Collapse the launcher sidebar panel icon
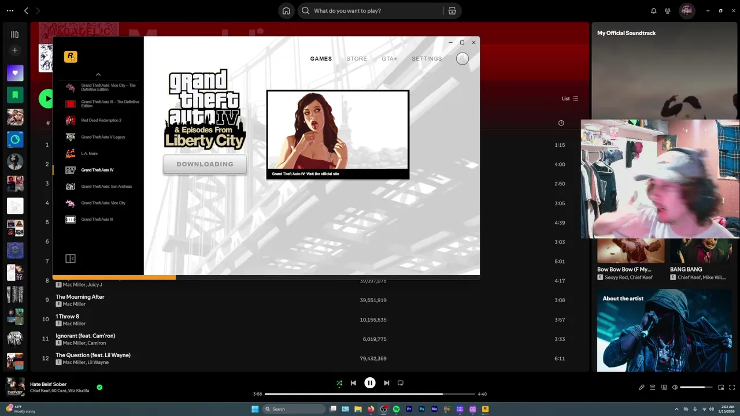740x416 pixels. tap(71, 259)
